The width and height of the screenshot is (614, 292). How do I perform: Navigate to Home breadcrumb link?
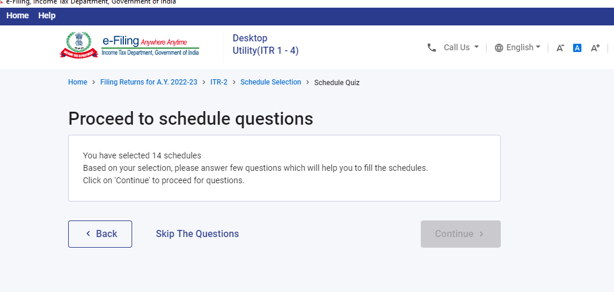point(78,82)
